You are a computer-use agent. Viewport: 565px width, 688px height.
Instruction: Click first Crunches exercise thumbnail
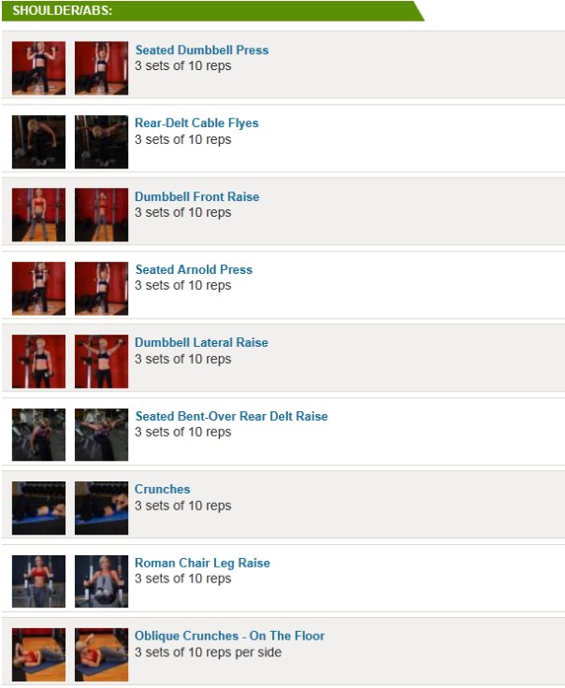(38, 508)
